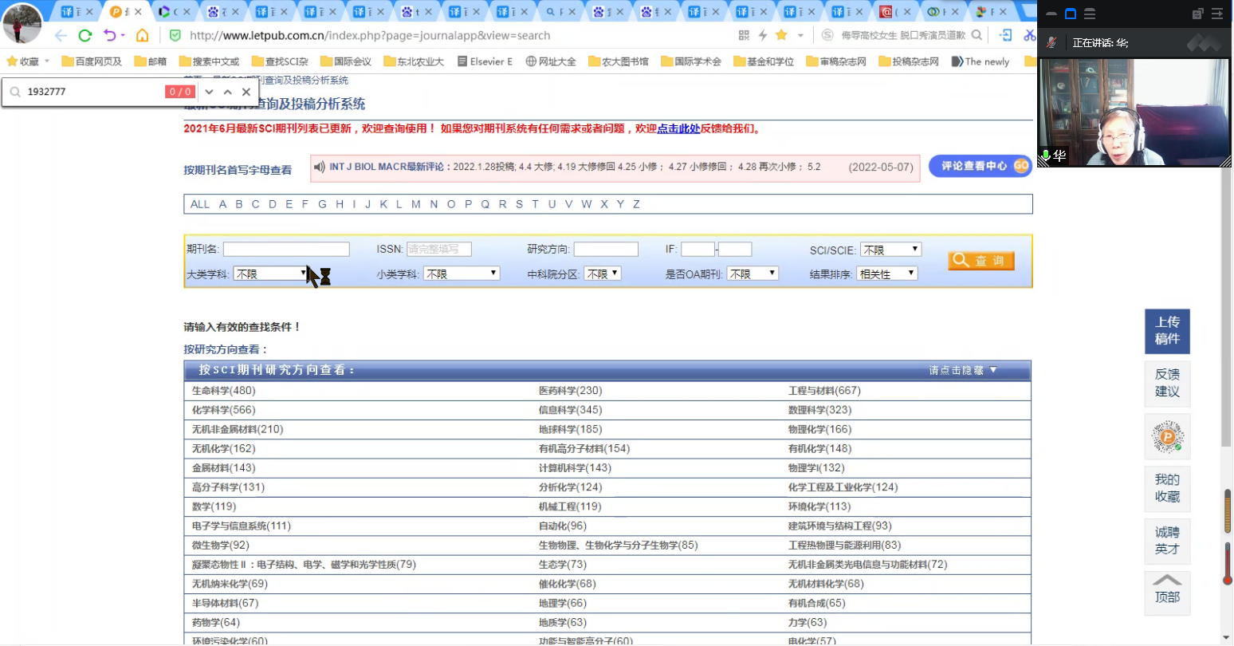
Task: Click the collapse-to-side arrow icon in the meeting panel
Action: [1217, 14]
